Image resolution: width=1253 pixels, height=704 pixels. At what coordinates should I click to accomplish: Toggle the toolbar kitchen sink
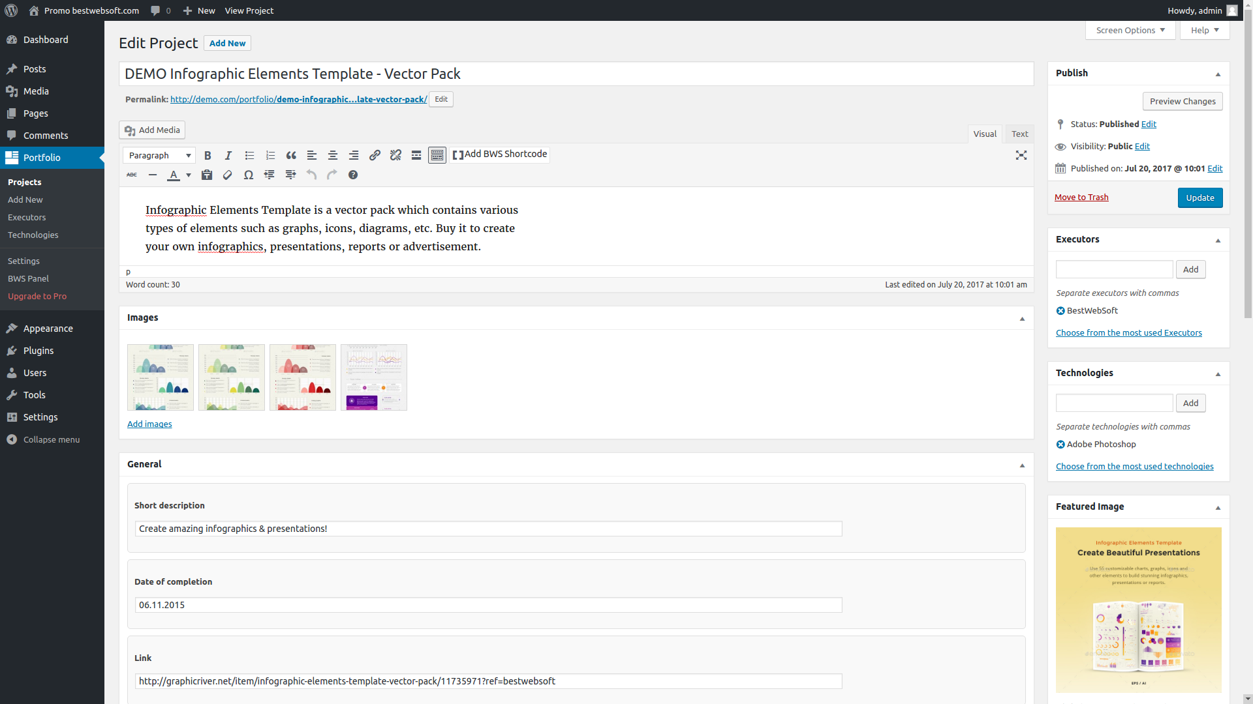pyautogui.click(x=437, y=155)
